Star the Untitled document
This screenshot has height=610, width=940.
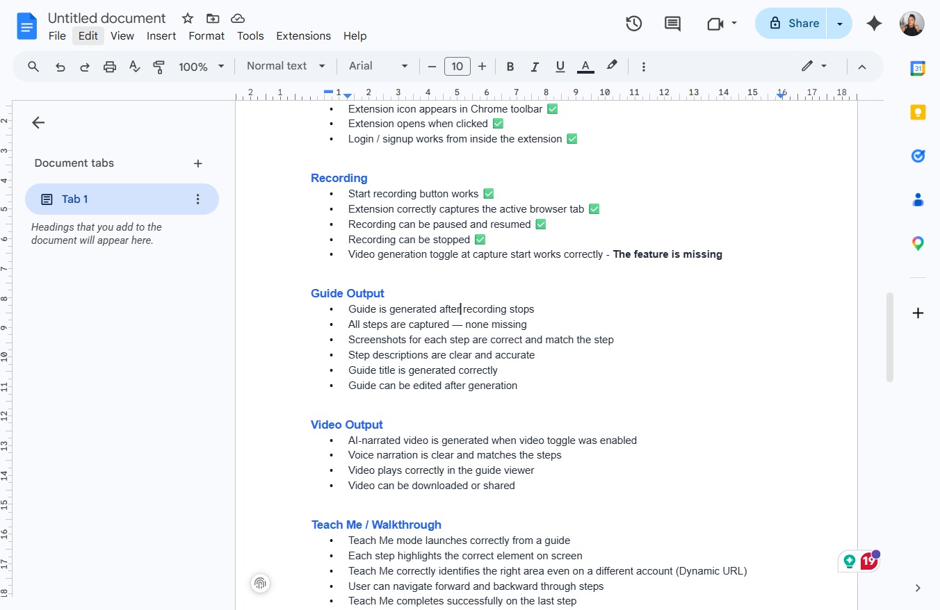(x=187, y=19)
